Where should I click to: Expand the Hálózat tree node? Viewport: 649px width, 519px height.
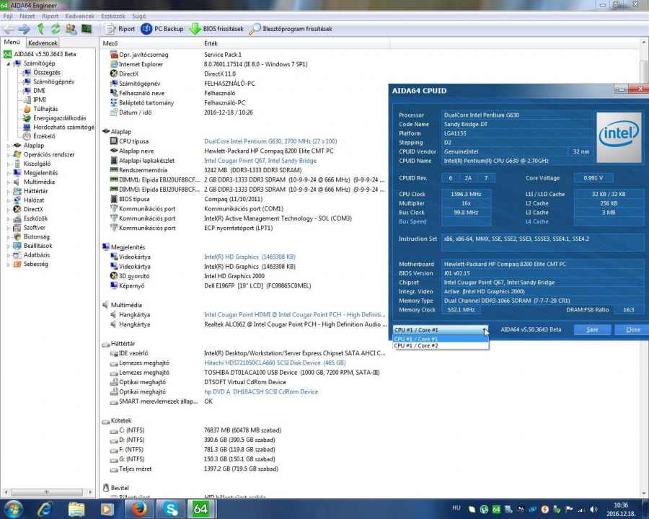coord(8,200)
